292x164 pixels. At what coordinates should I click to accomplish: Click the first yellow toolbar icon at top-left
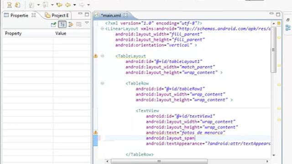(x=10, y=5)
